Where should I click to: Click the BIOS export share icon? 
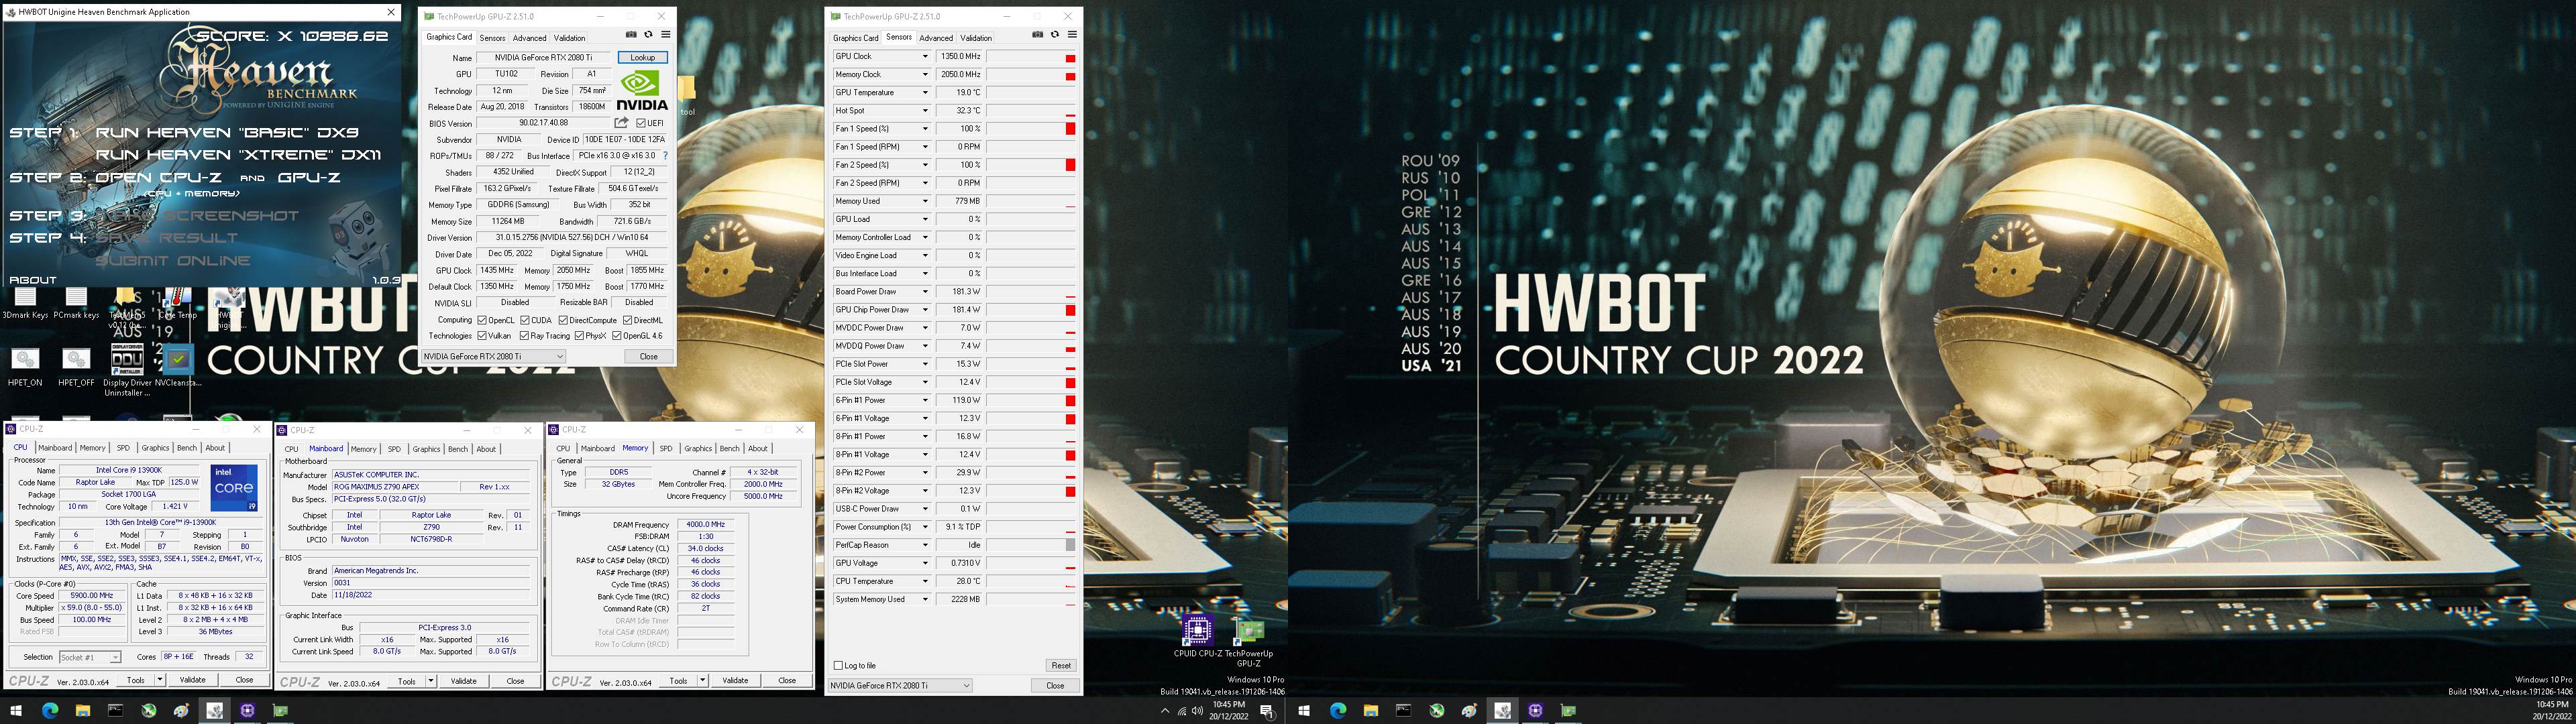pos(621,123)
